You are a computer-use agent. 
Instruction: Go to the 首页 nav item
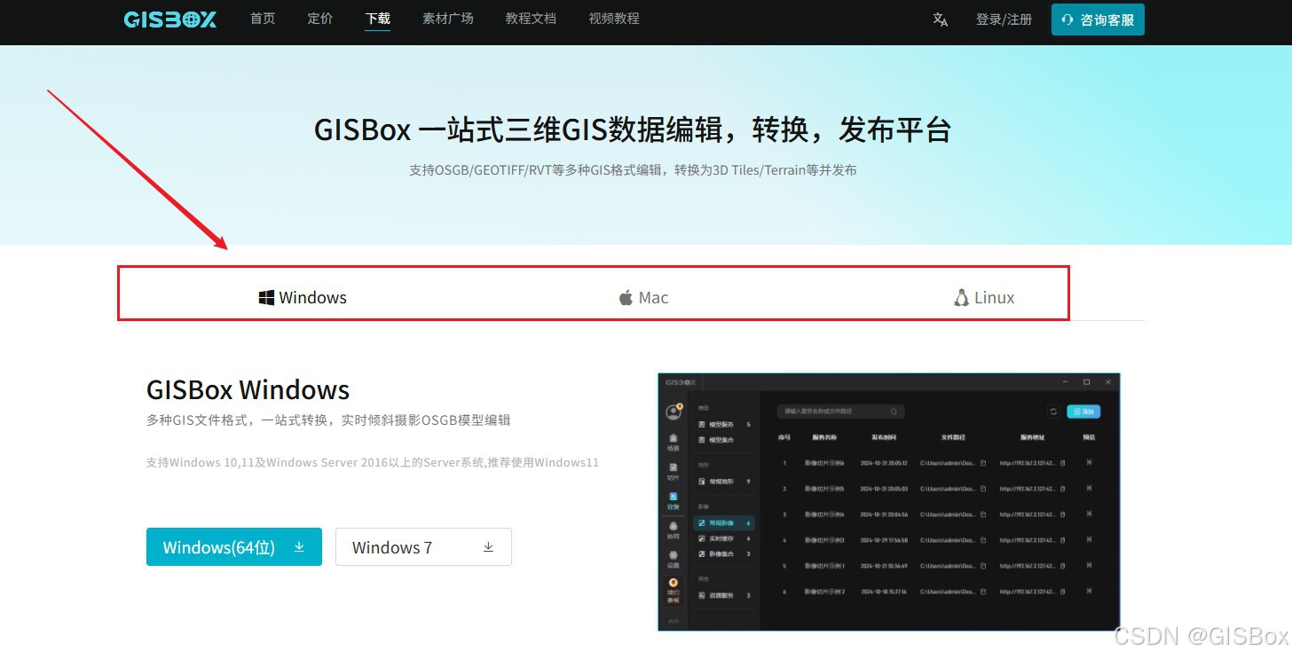click(x=263, y=19)
